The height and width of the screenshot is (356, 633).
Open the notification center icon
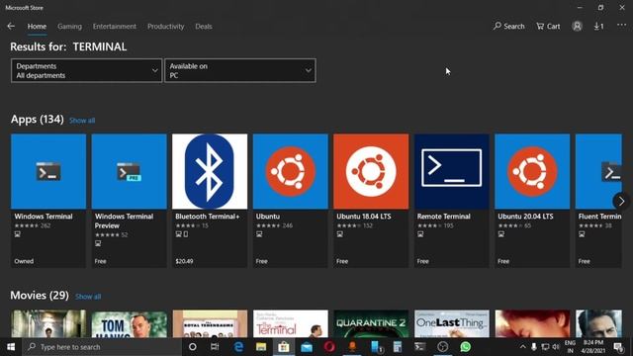coord(618,347)
